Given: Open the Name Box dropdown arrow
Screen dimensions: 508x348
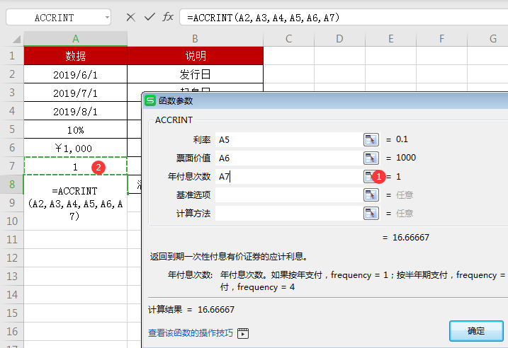Looking at the screenshot, I should (x=106, y=17).
